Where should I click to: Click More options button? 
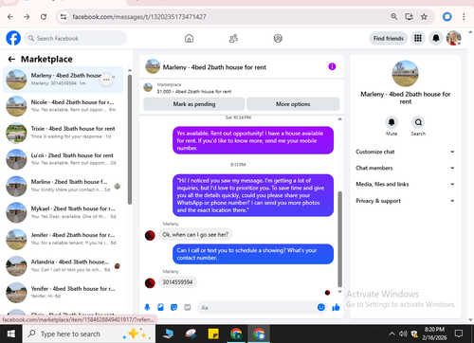click(x=293, y=104)
